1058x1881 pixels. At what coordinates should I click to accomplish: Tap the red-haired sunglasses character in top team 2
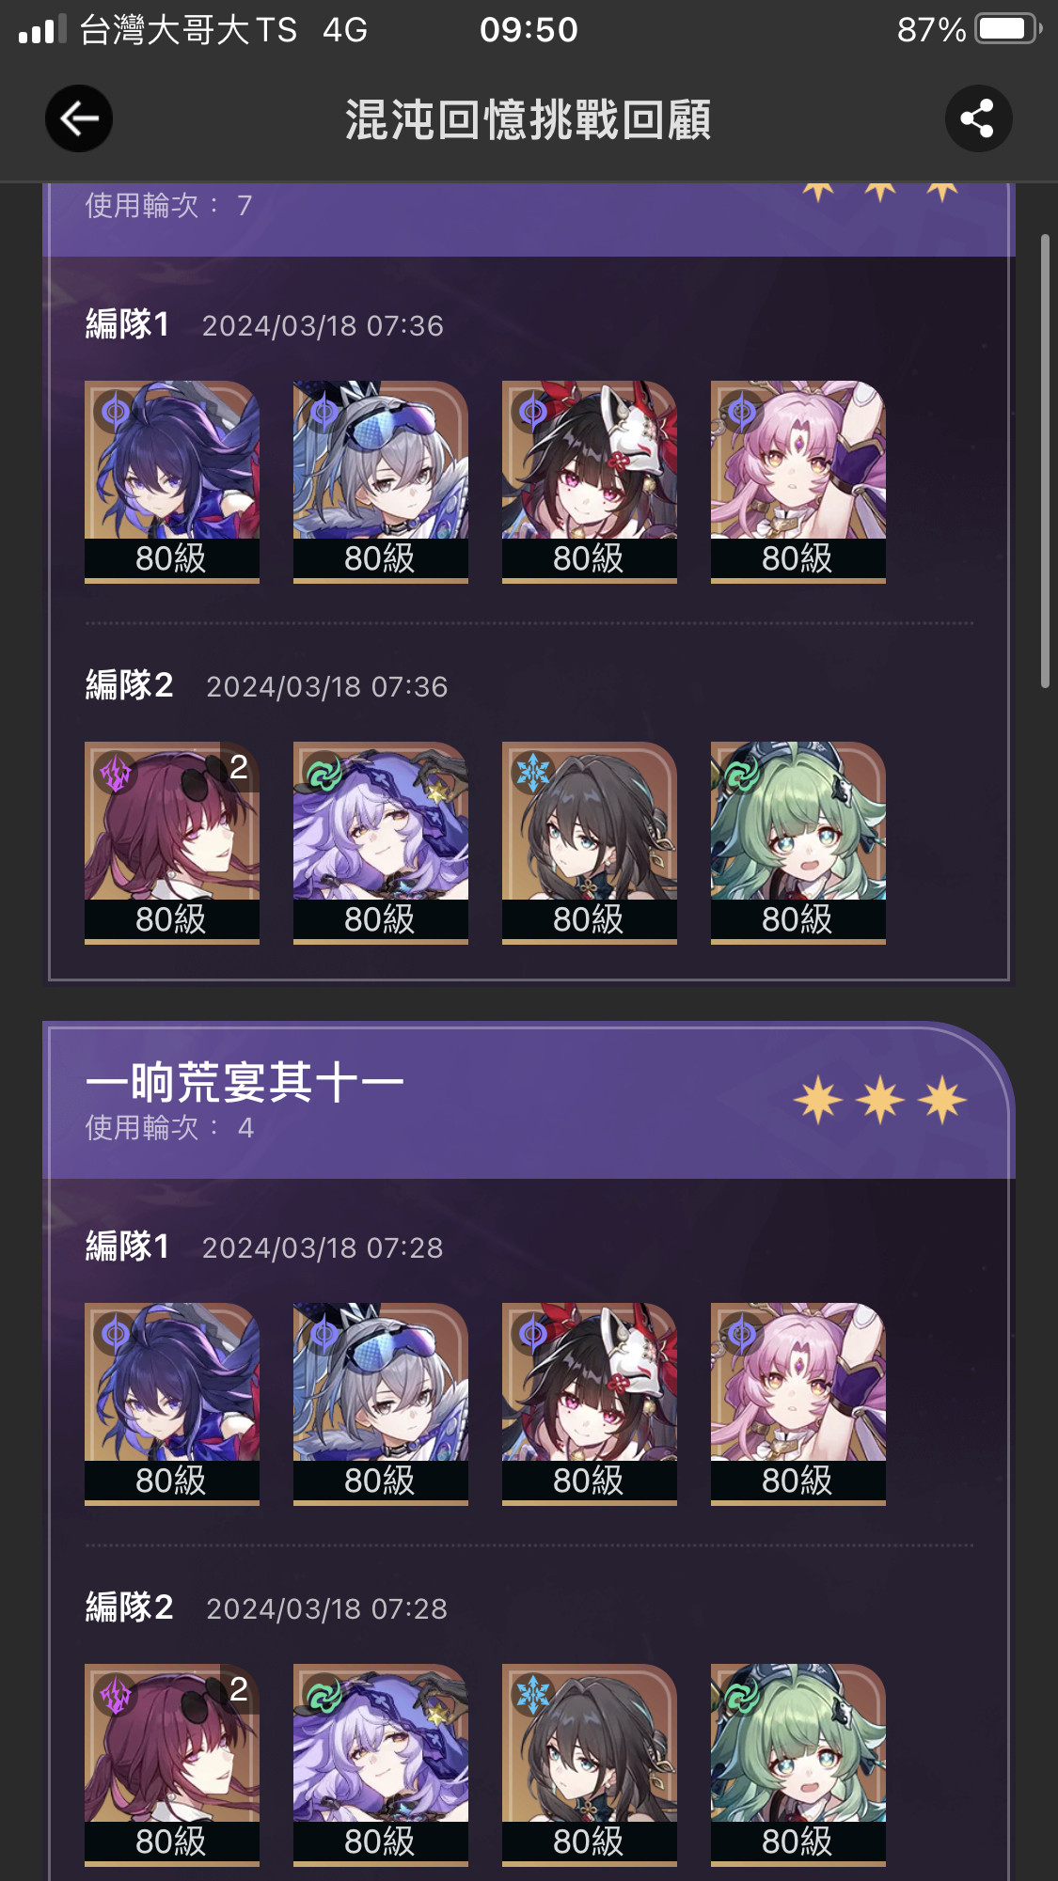click(x=172, y=842)
